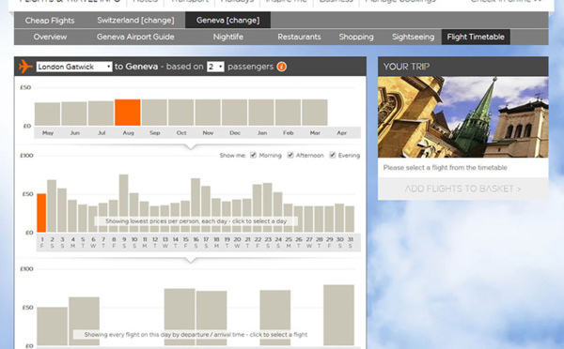Open the passengers number dropdown

215,67
